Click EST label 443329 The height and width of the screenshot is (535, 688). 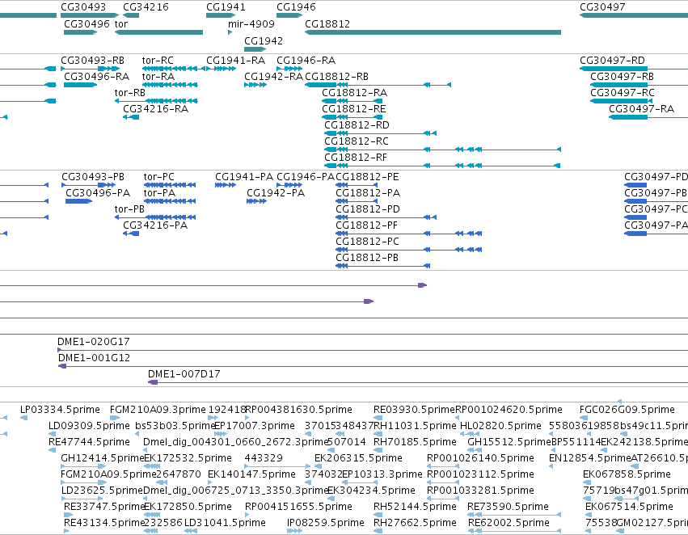tap(264, 458)
